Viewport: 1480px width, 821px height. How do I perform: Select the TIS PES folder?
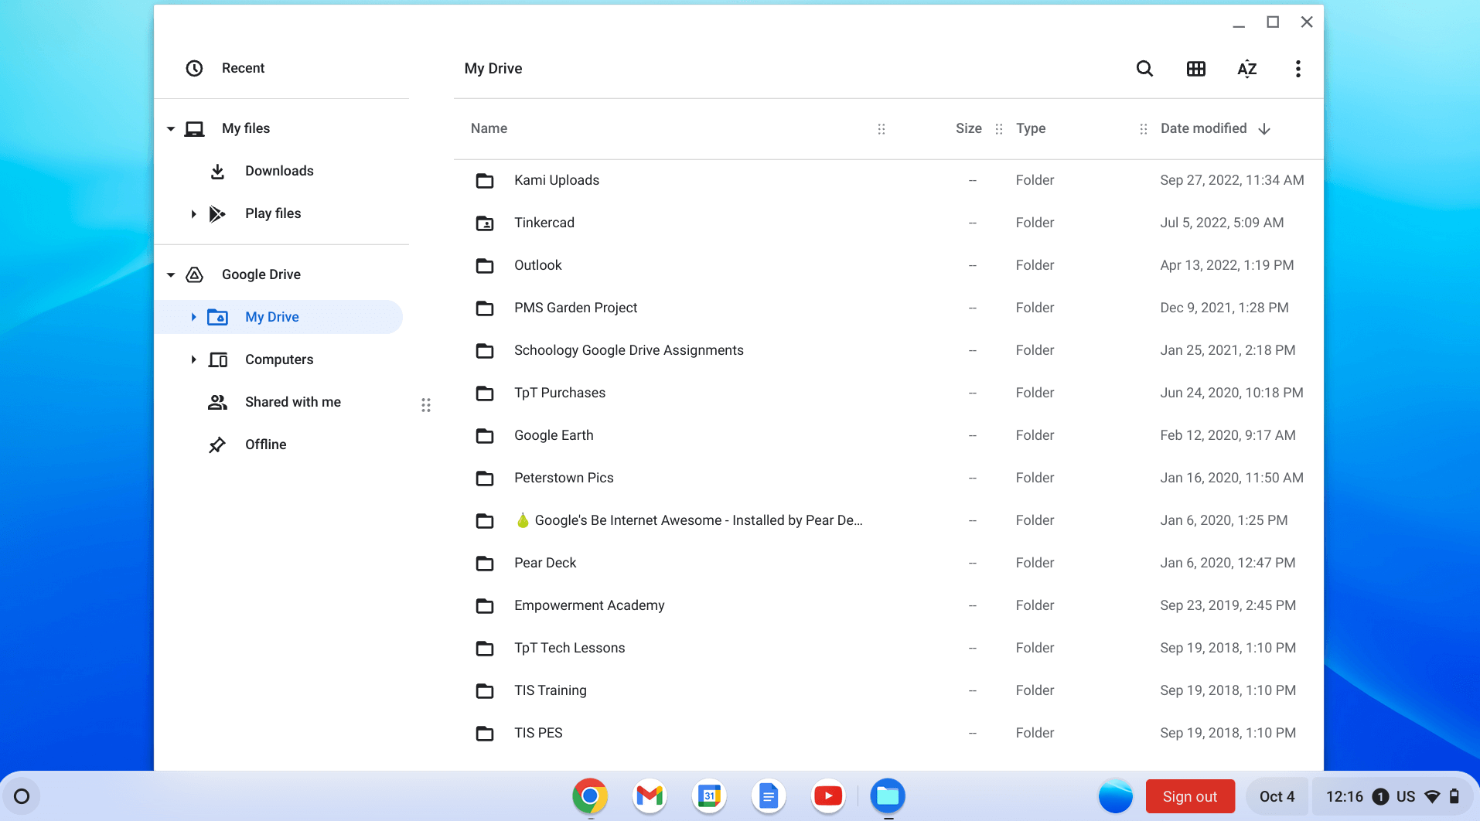point(888,733)
